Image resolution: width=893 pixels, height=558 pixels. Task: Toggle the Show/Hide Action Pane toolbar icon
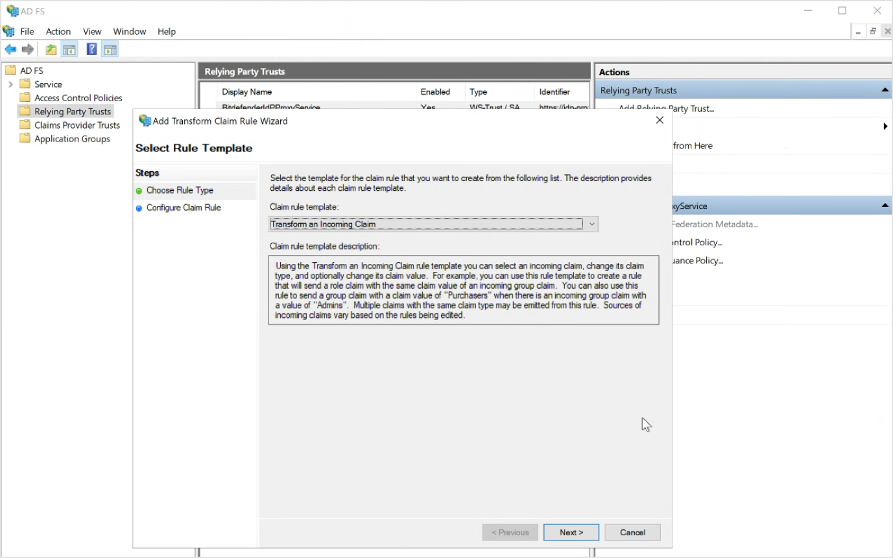click(110, 49)
